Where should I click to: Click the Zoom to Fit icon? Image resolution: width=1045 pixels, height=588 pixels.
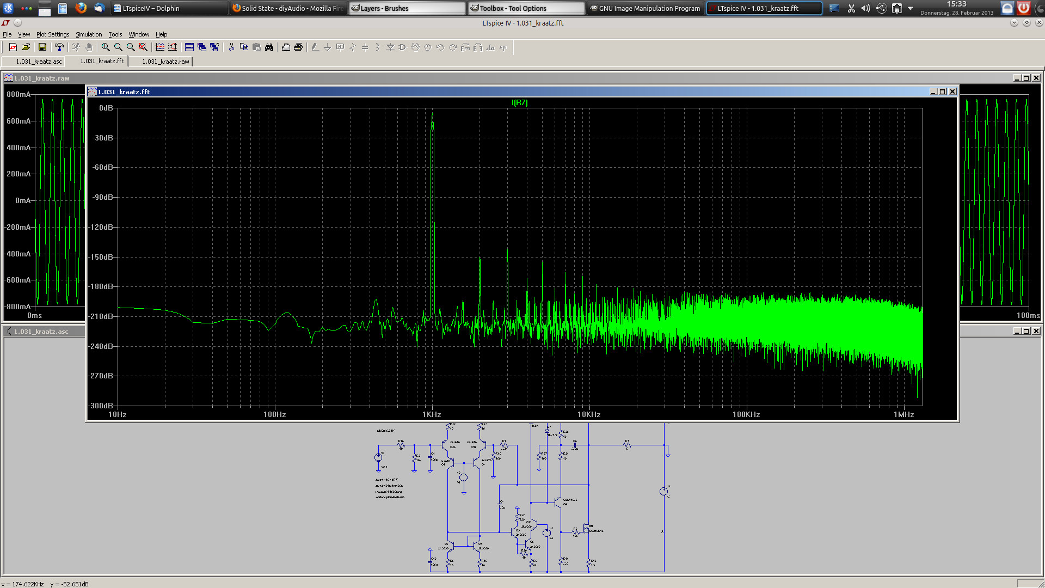(x=143, y=47)
